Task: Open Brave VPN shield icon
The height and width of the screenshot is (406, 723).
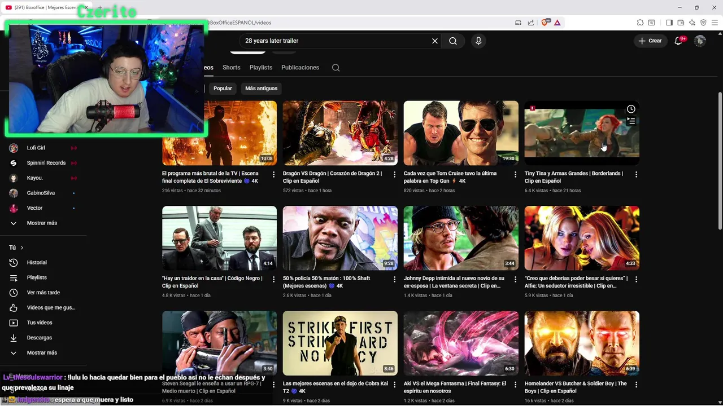Action: (x=703, y=23)
